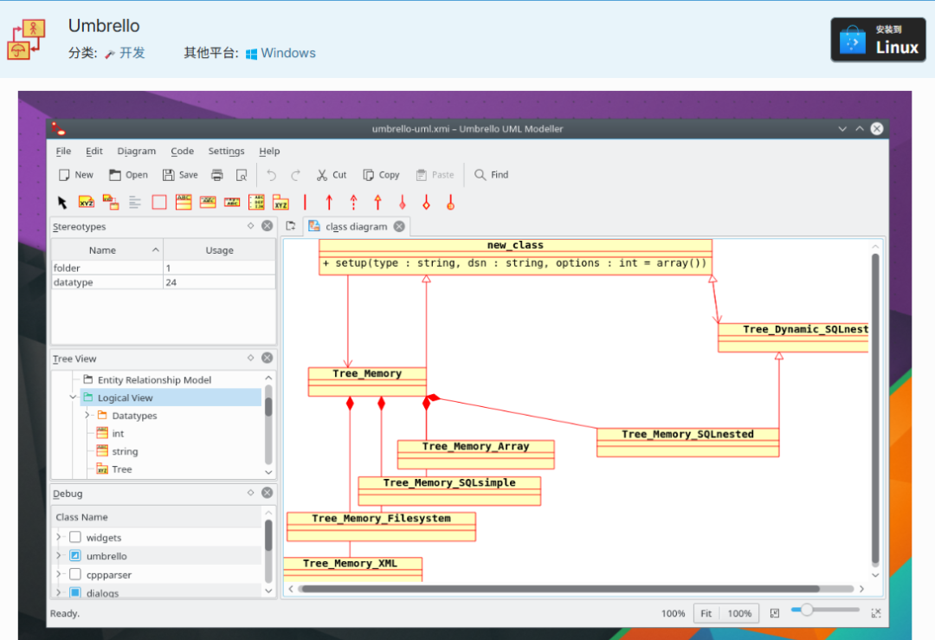Float the Stereotypes panel with diamond button
This screenshot has width=935, height=640.
pyautogui.click(x=250, y=225)
